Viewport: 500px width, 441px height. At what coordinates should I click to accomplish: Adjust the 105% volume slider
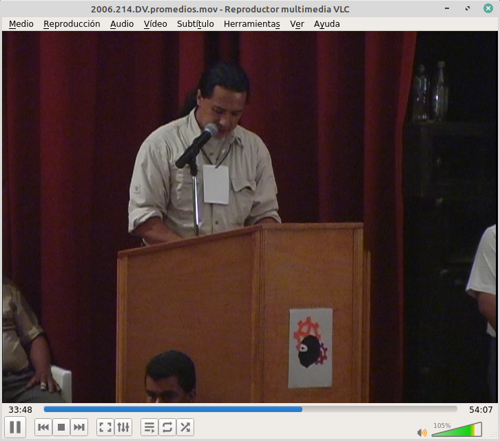(x=457, y=429)
